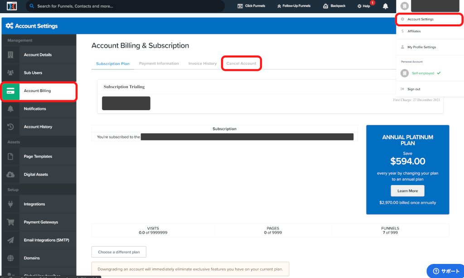Open the Help menu in header

pyautogui.click(x=364, y=6)
